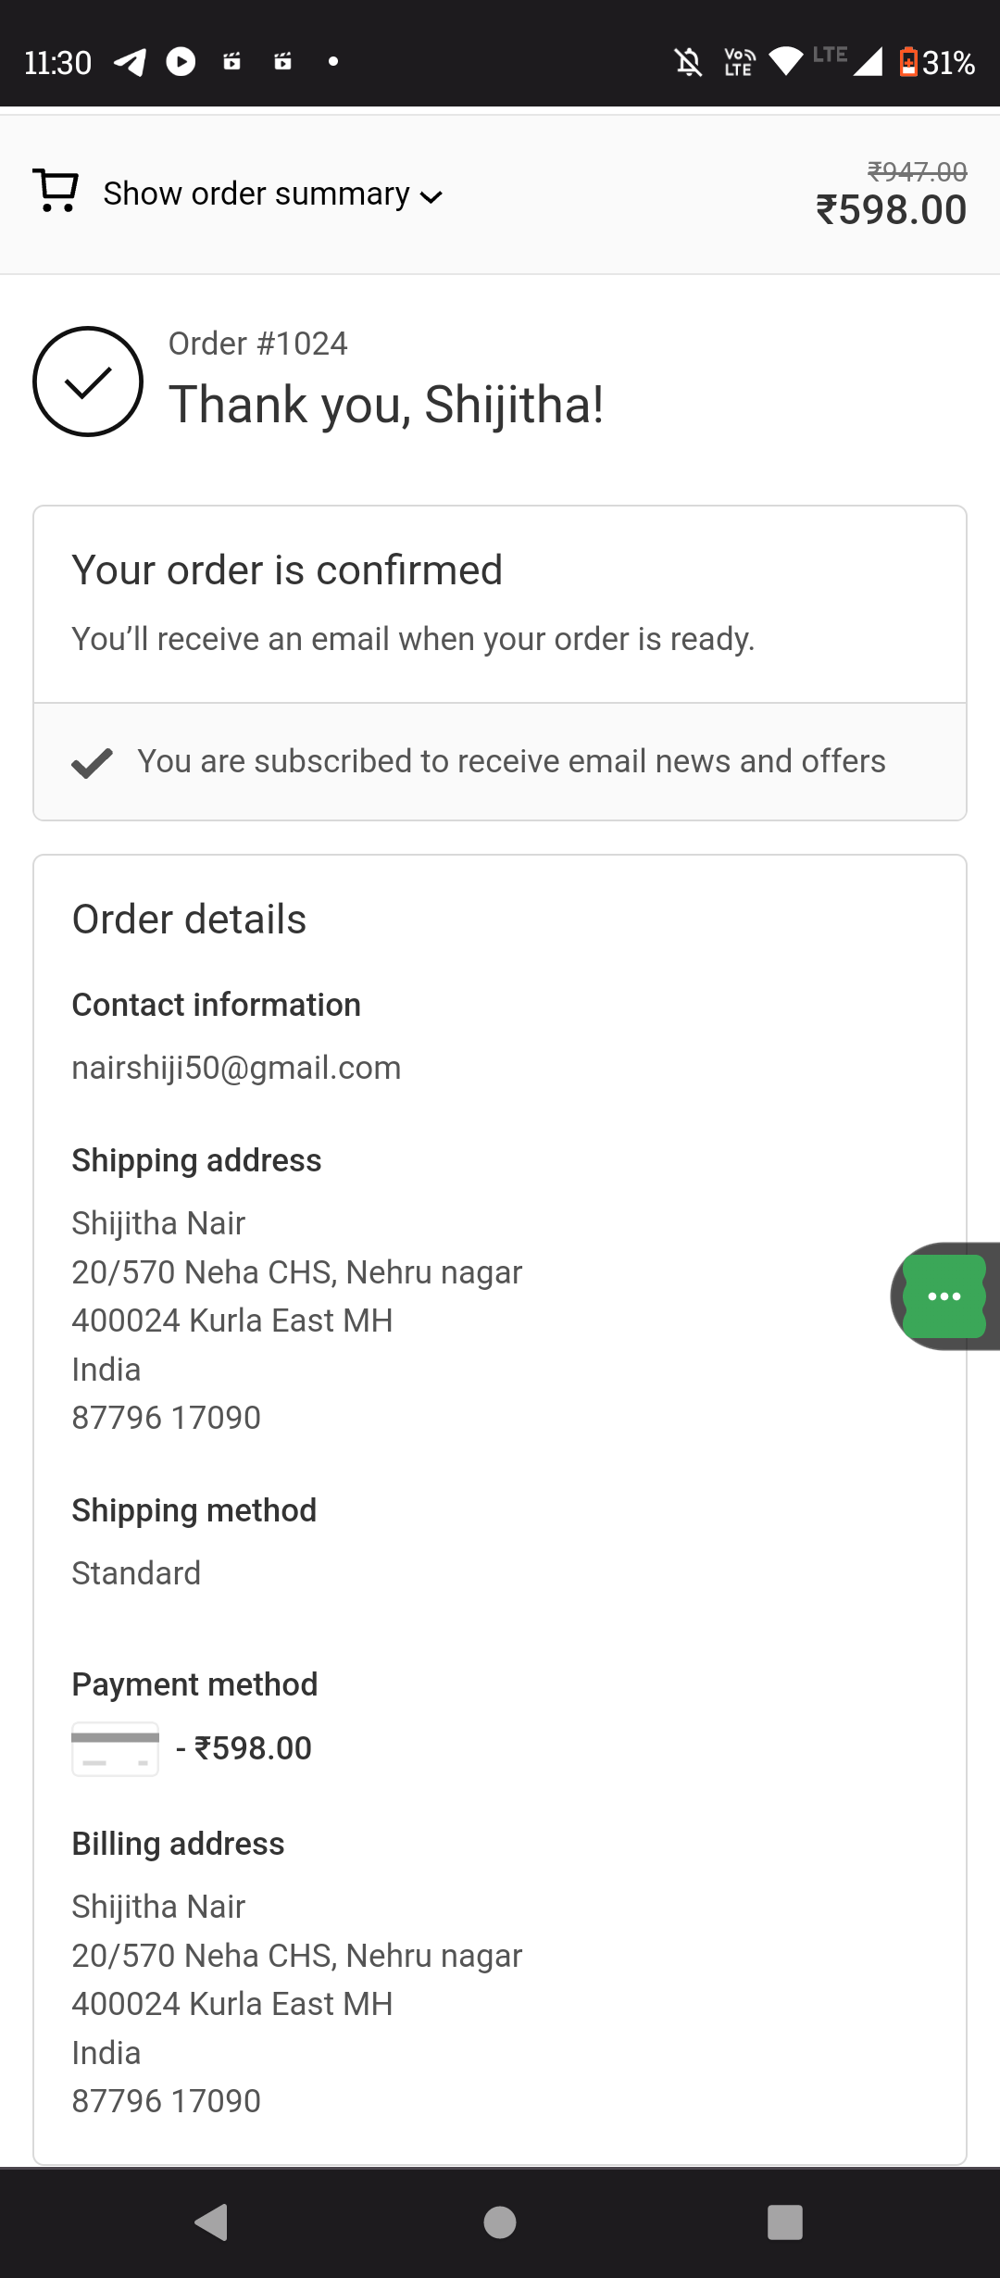This screenshot has width=1000, height=2278.
Task: Tap the struck-through ₹947.00 original price
Action: [917, 171]
